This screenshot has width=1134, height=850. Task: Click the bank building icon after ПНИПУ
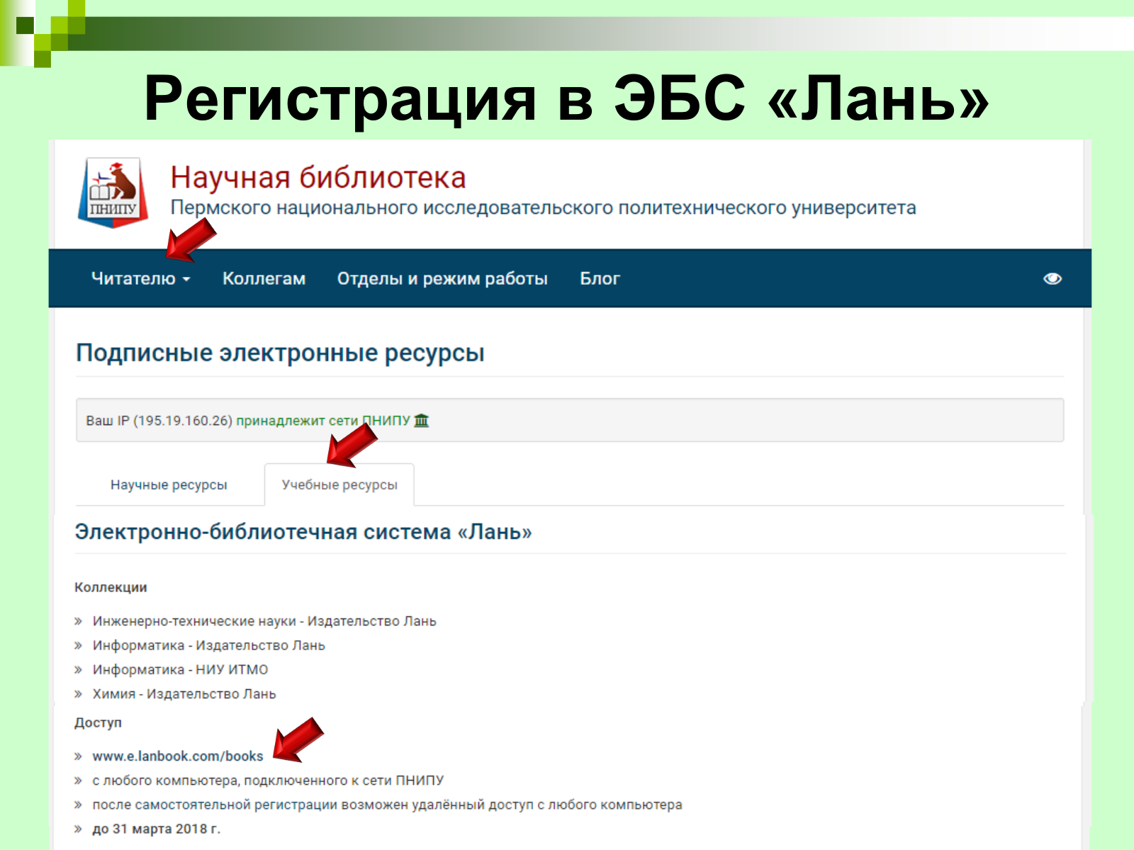(422, 420)
